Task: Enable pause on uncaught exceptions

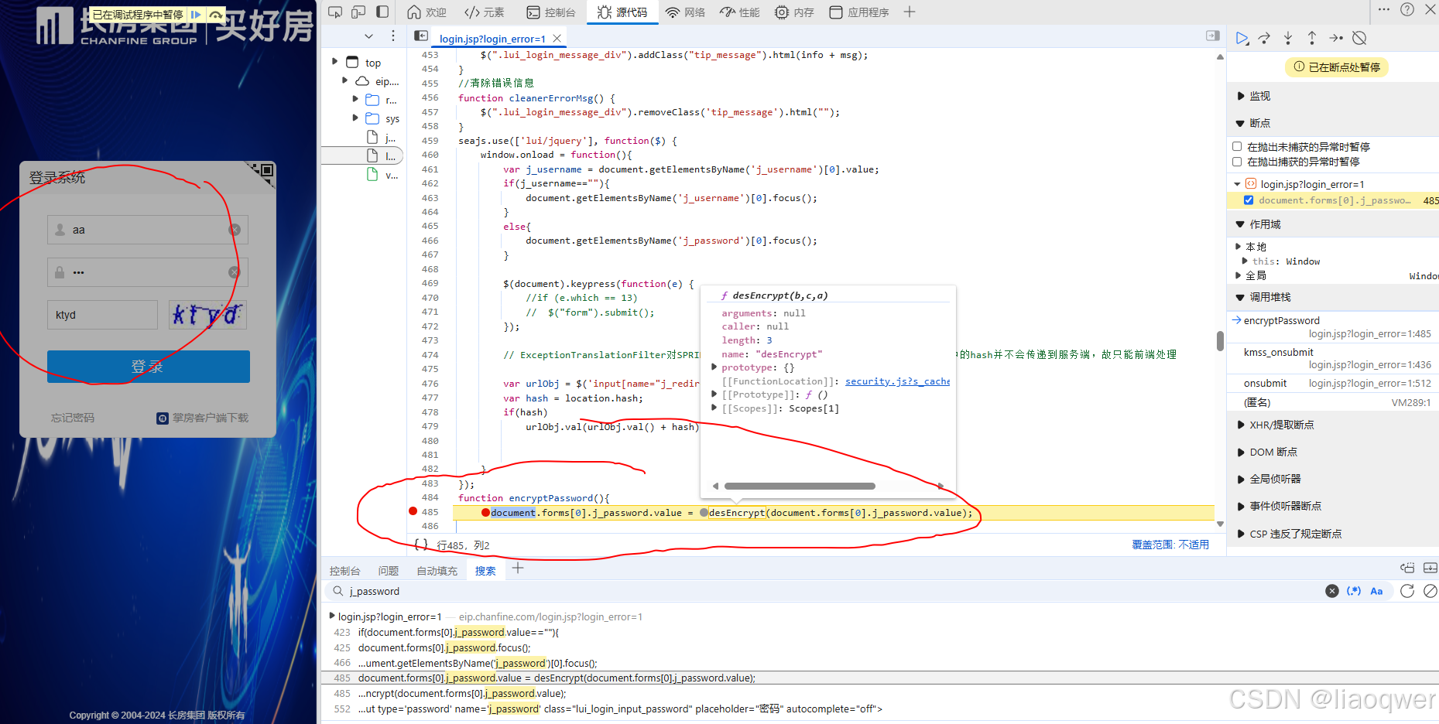Action: [1237, 146]
